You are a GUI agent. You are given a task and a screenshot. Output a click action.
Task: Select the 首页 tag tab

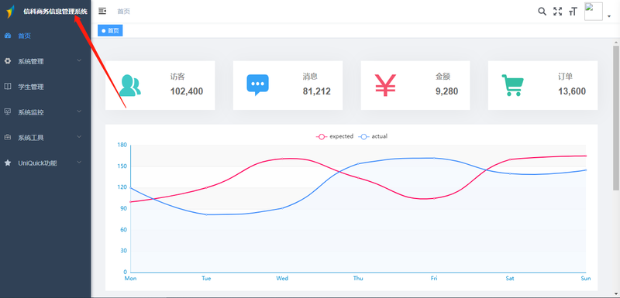(x=110, y=30)
